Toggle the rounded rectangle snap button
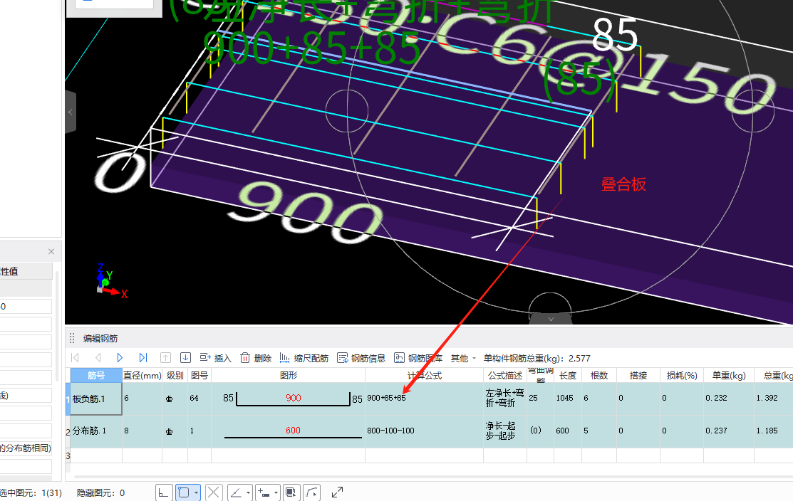 pyautogui.click(x=184, y=492)
